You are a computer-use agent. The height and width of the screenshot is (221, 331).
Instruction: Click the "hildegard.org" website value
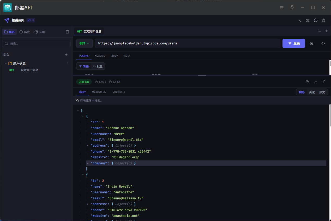coord(125,157)
